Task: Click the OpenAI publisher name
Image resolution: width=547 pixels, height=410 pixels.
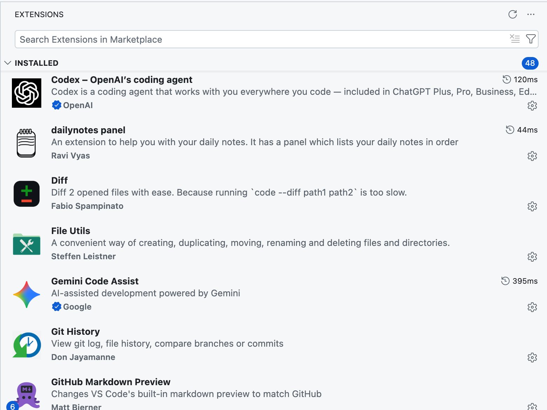Action: (x=78, y=105)
